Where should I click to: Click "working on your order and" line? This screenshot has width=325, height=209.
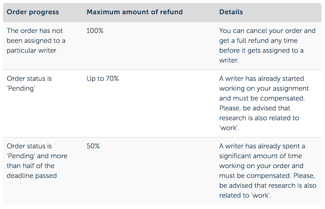pos(260,166)
